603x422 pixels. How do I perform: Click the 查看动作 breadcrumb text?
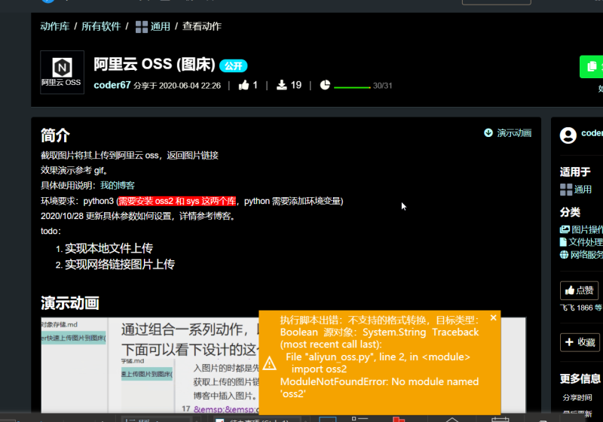pos(202,26)
